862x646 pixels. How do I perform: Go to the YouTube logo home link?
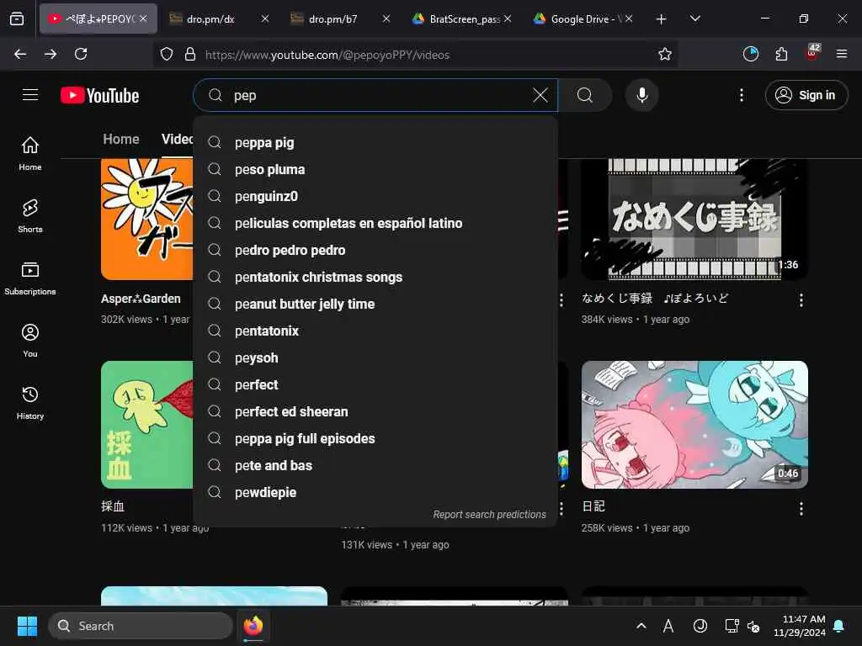(99, 95)
